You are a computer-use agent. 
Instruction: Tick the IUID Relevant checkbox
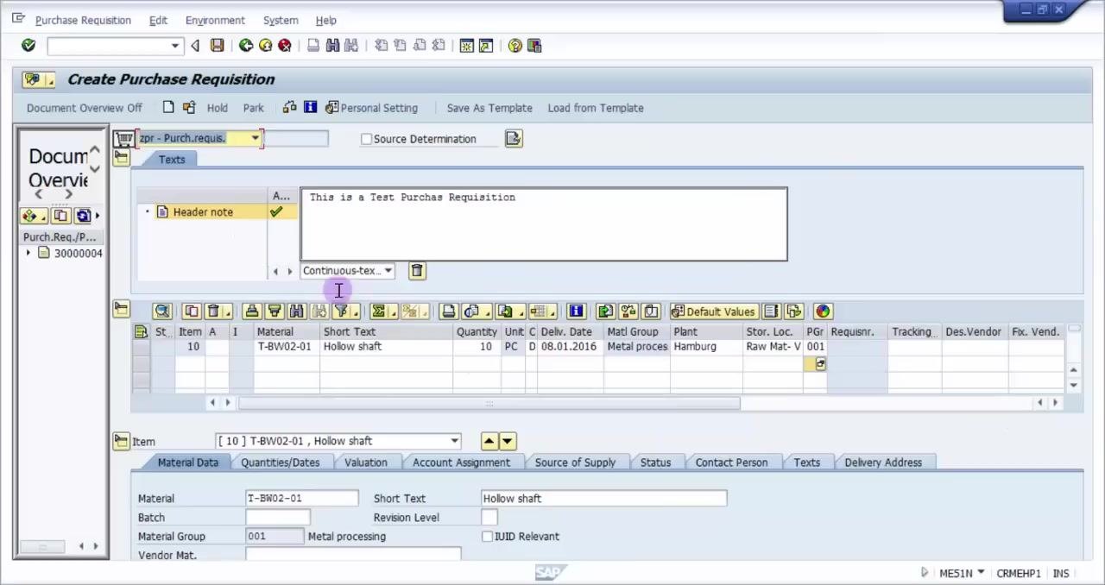click(488, 537)
